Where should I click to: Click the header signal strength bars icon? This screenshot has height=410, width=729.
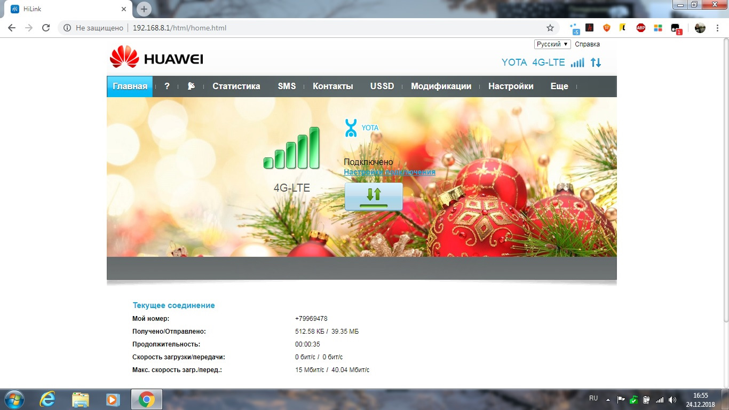(x=577, y=62)
